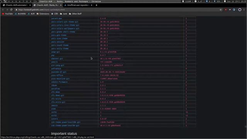Open the red extension icon in toolbar
Image resolution: width=247 pixels, height=139 pixels.
tap(226, 10)
